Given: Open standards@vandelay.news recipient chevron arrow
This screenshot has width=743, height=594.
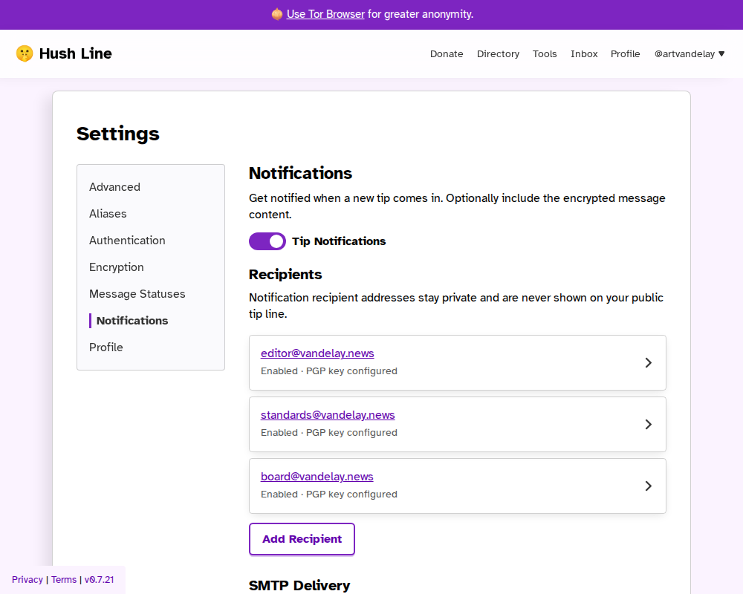Looking at the screenshot, I should [x=648, y=425].
